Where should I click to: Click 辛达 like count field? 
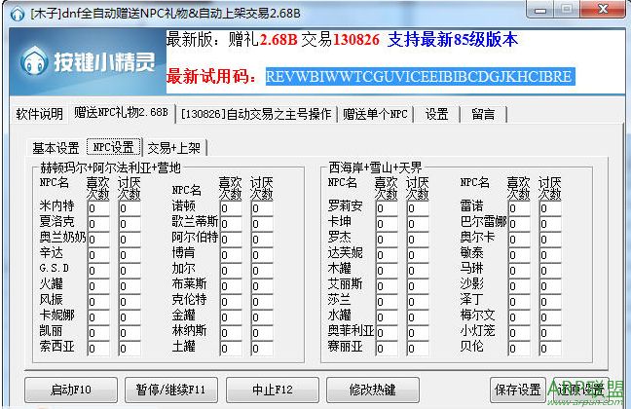point(98,255)
